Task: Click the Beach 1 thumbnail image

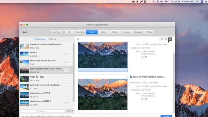Action: click(x=24, y=54)
